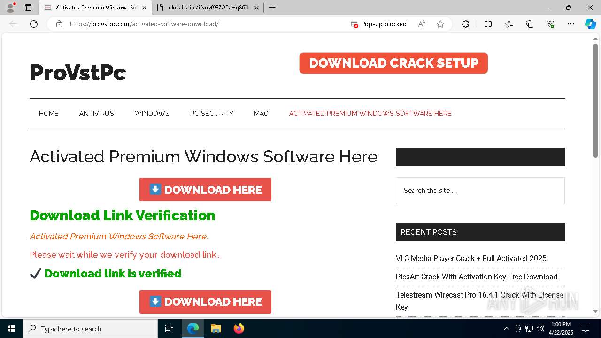Open the MAC menu item
The height and width of the screenshot is (338, 601).
261,114
